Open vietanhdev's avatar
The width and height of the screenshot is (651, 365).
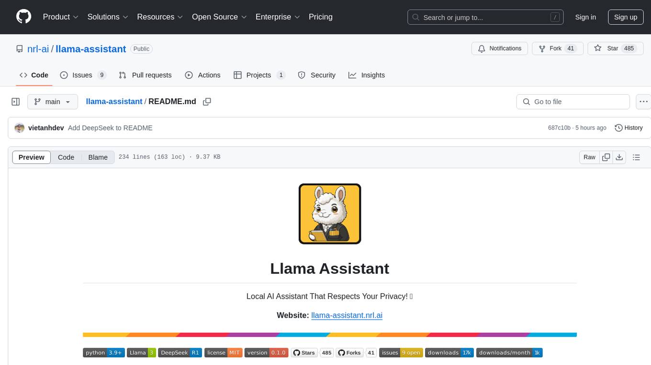(x=19, y=128)
